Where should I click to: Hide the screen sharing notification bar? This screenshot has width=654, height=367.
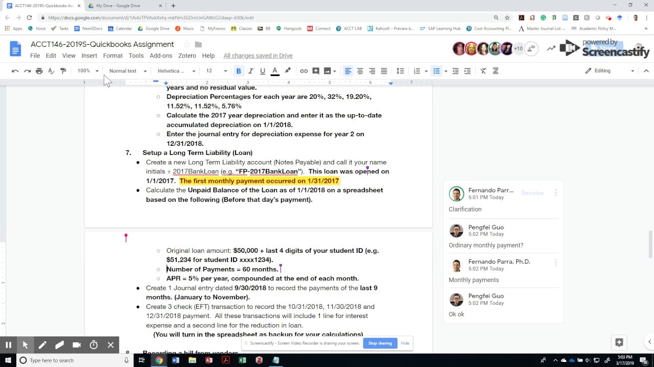405,343
